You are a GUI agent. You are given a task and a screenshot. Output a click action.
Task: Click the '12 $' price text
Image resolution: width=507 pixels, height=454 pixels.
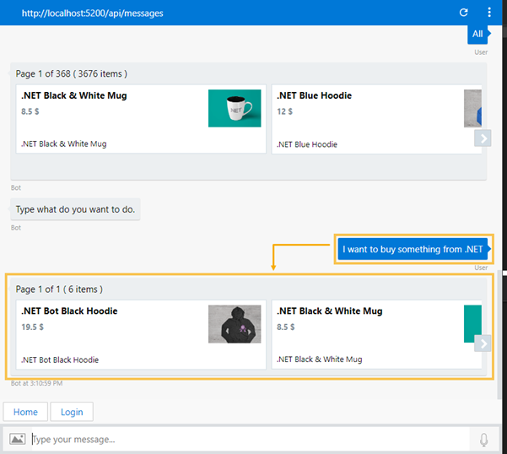(x=284, y=111)
